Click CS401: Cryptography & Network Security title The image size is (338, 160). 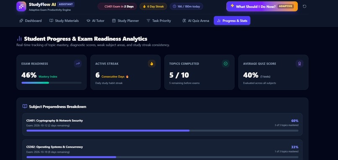tap(55, 121)
